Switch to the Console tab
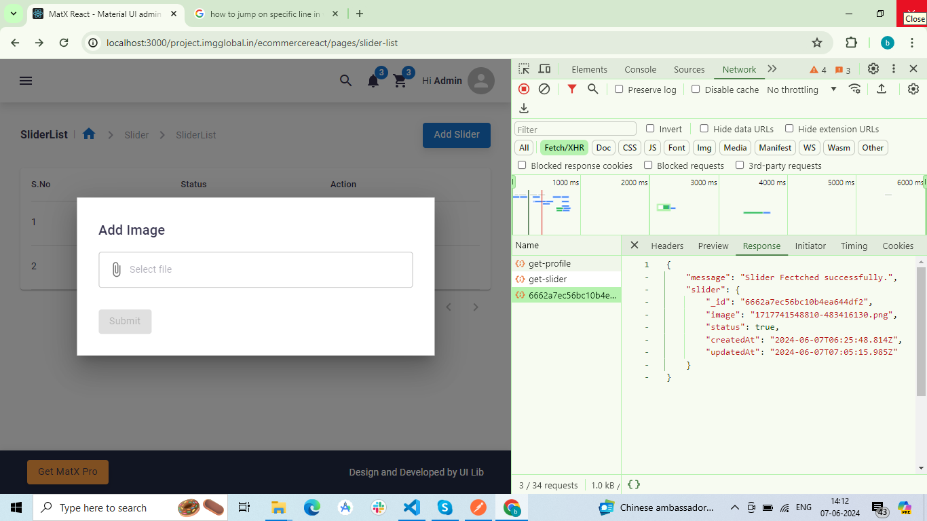The width and height of the screenshot is (927, 521). 640,69
